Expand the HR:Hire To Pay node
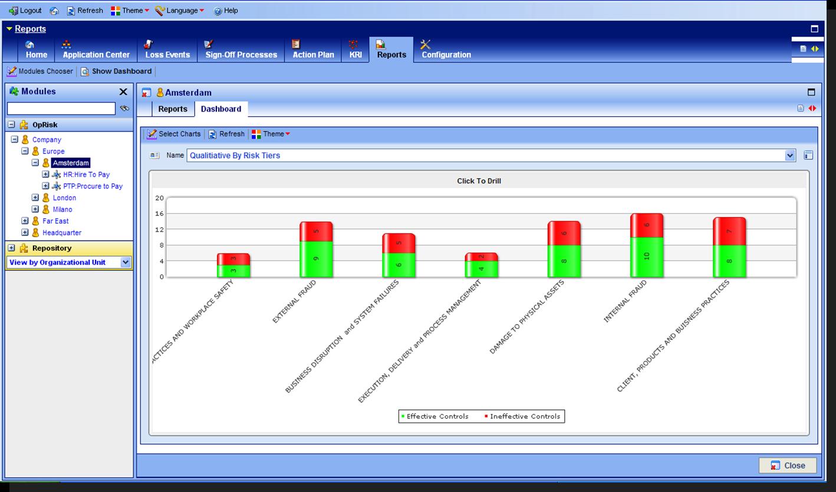Image resolution: width=836 pixels, height=492 pixels. click(45, 175)
